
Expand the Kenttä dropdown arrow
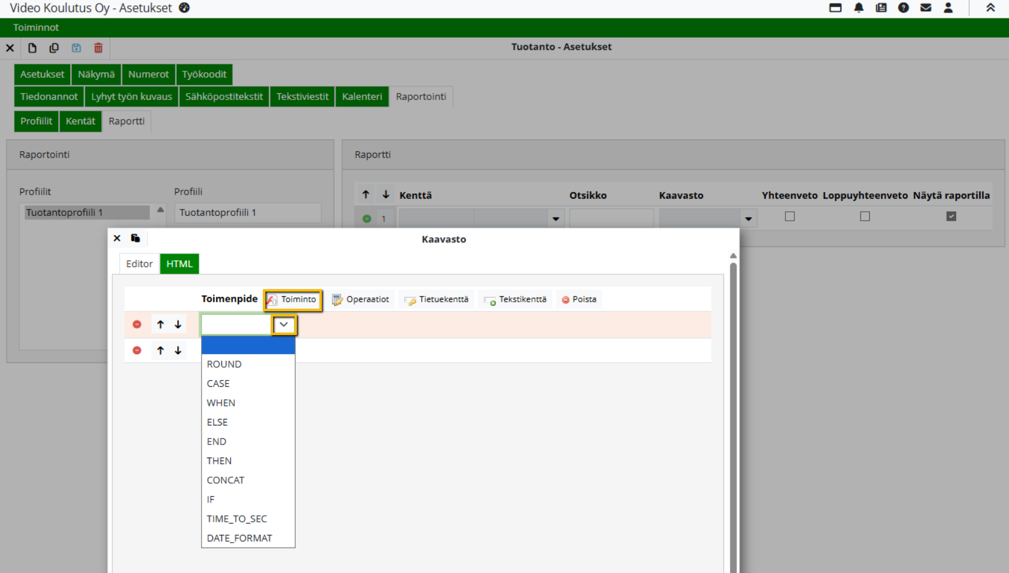[x=556, y=219]
